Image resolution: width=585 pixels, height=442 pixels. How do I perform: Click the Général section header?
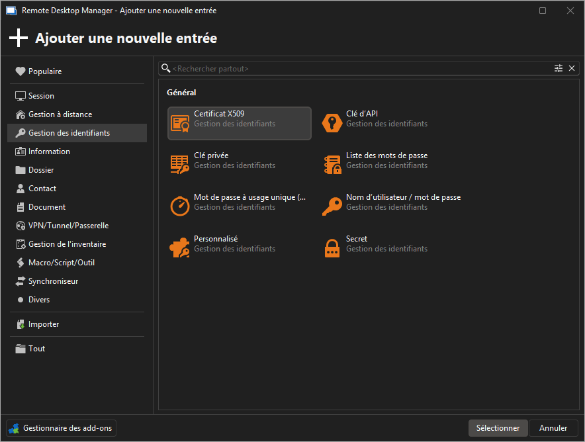pos(181,93)
